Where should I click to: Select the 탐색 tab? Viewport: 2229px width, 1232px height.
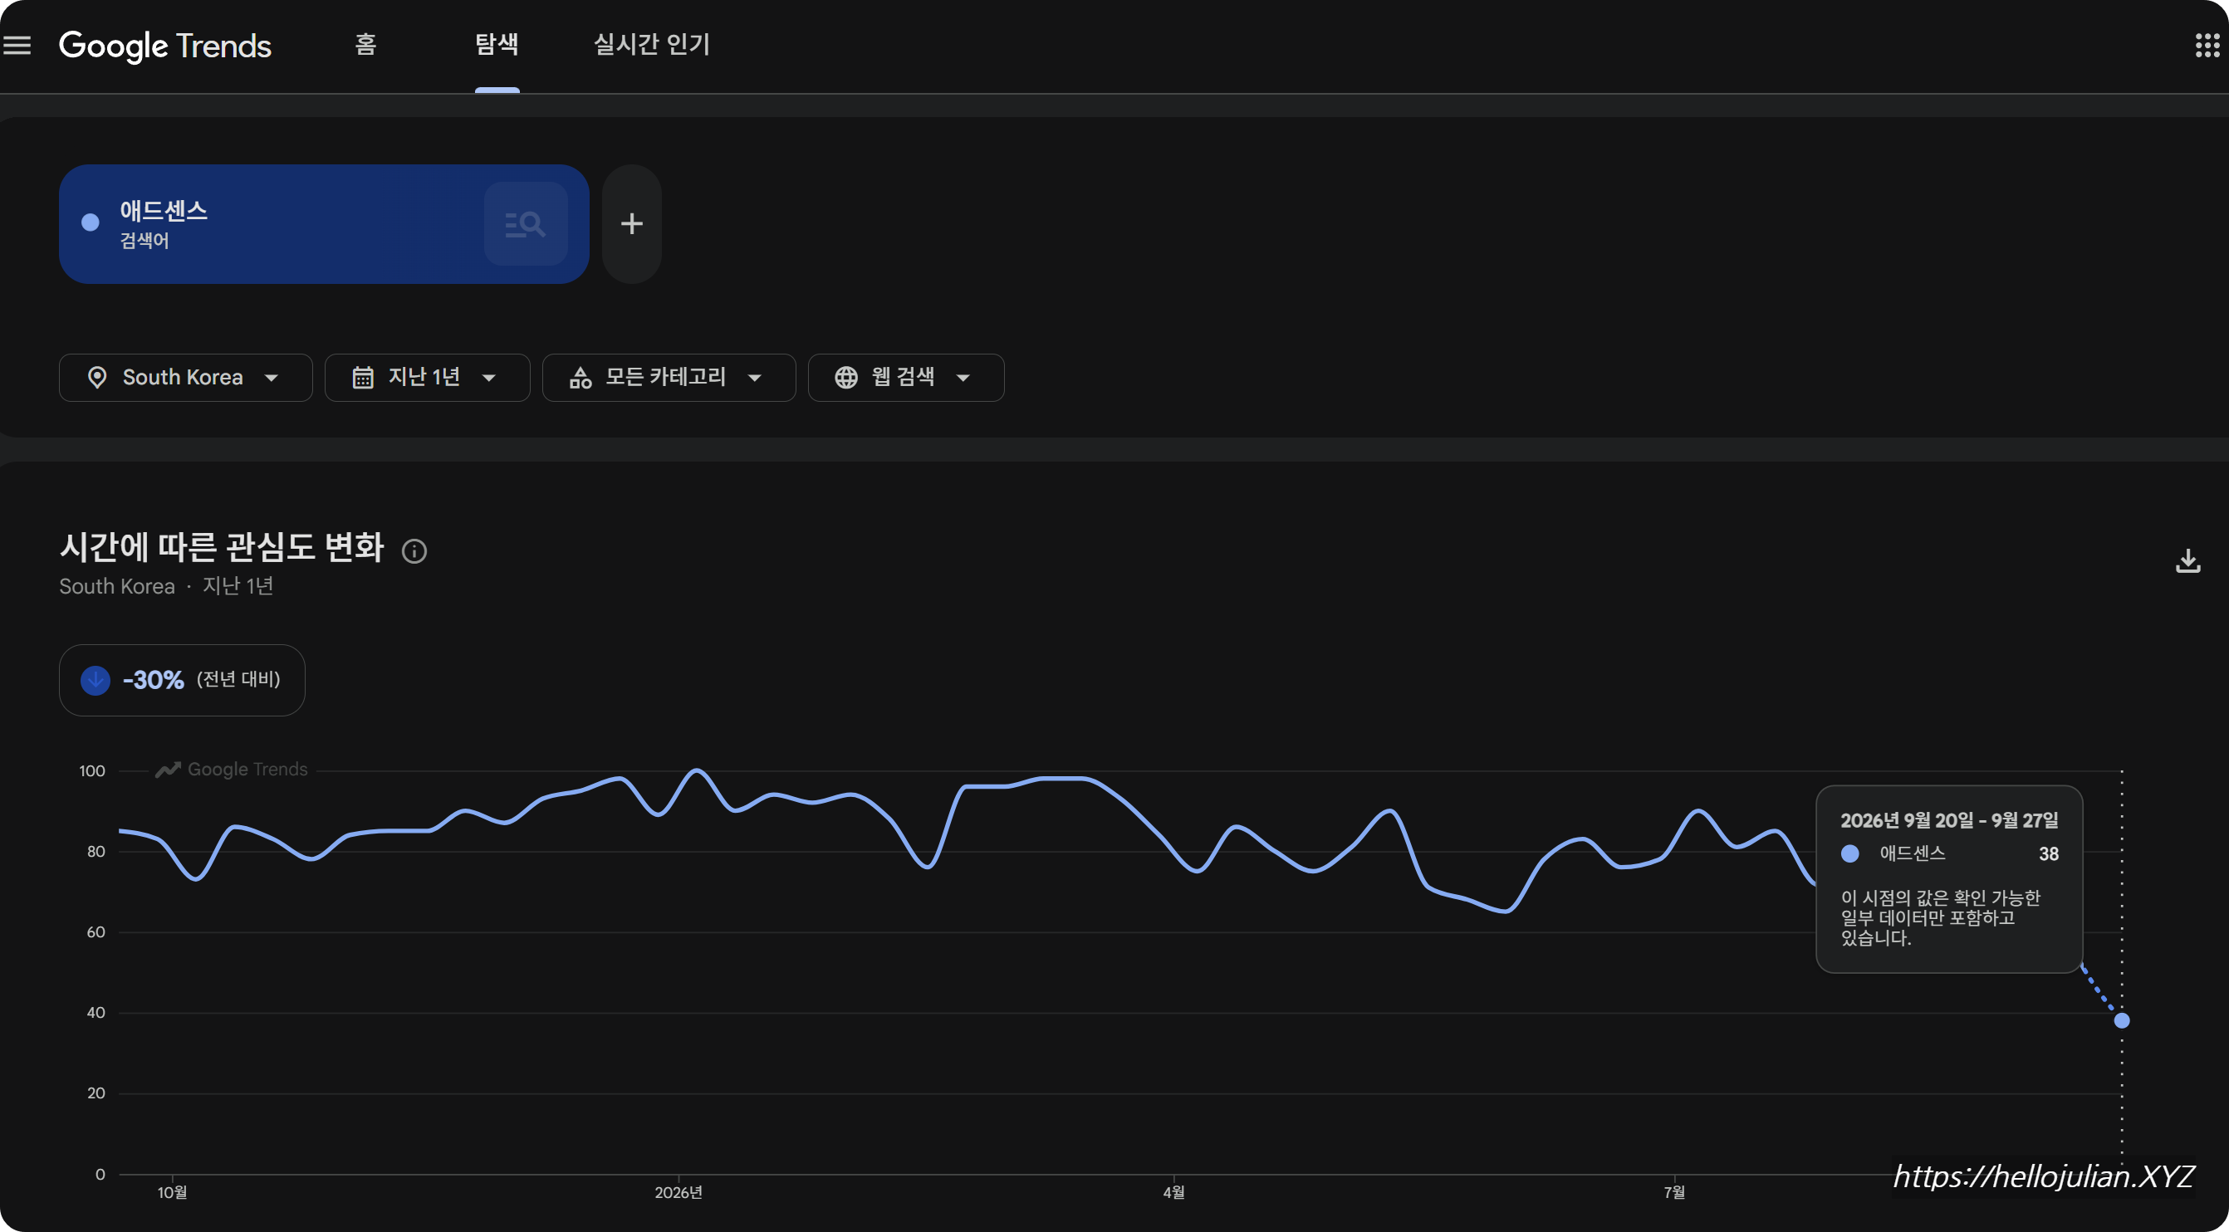pyautogui.click(x=497, y=44)
